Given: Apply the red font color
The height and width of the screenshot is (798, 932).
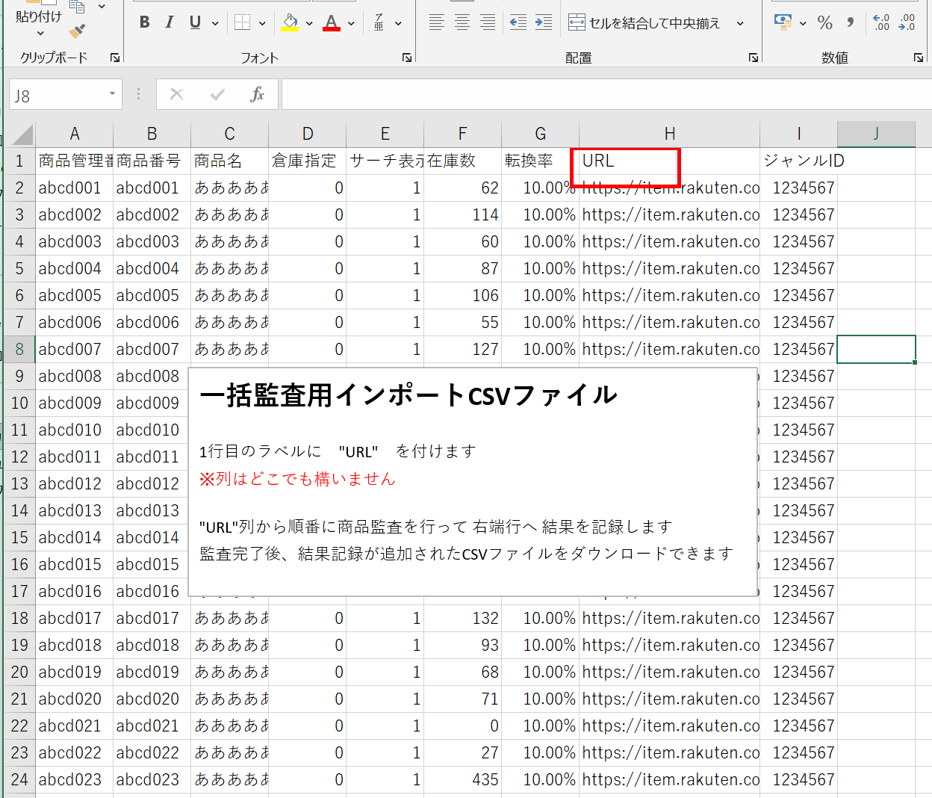Looking at the screenshot, I should [332, 22].
